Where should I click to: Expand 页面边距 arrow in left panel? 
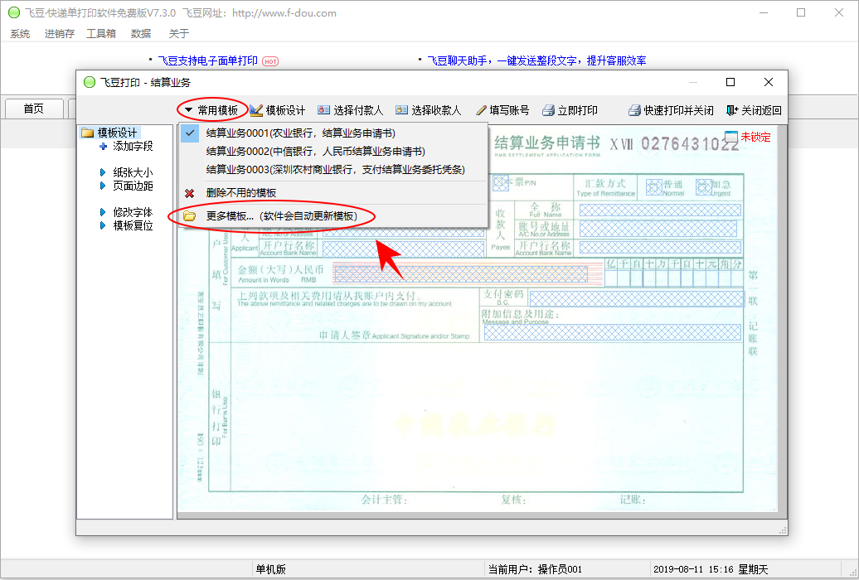[x=103, y=186]
